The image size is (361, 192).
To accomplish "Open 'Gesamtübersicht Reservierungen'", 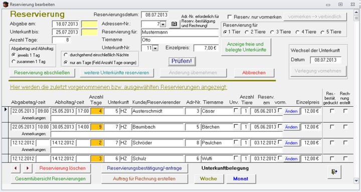I will coord(51,179).
